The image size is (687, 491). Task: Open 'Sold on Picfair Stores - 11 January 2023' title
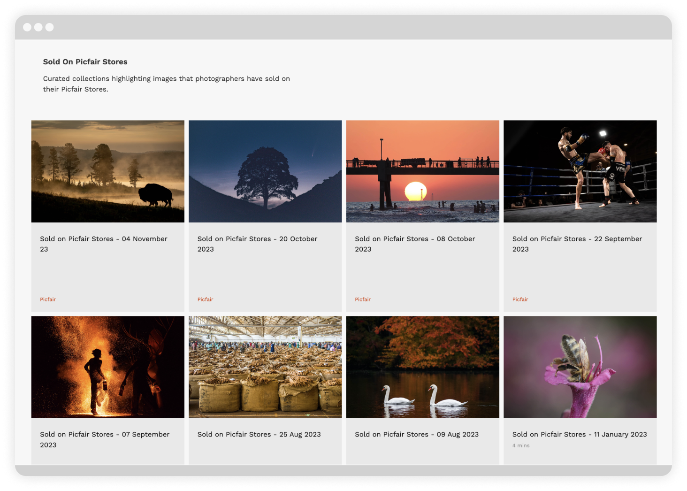coord(580,435)
